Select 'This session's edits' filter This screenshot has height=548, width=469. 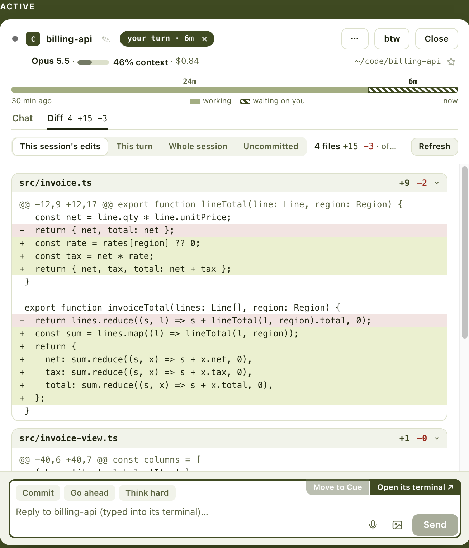60,147
